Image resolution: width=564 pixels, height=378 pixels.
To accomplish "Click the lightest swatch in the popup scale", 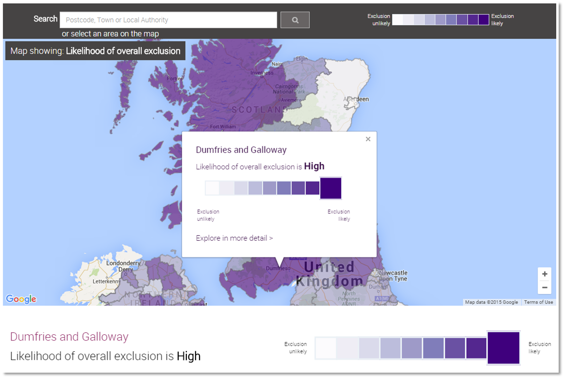I will pos(212,188).
